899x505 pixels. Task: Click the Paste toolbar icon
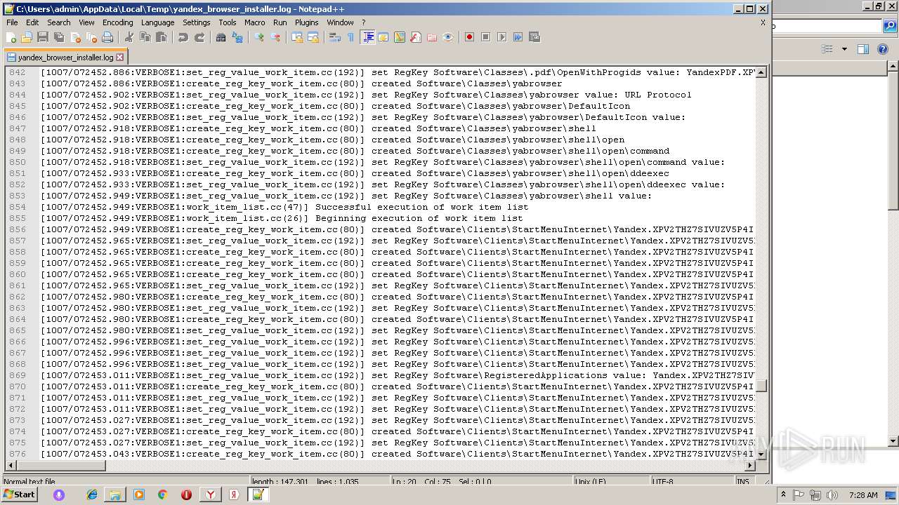tap(162, 37)
